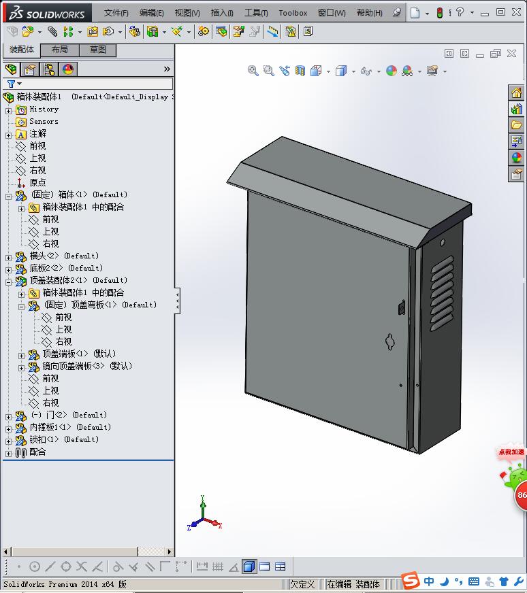Open the Custom Properties task pane icon
The image size is (527, 593).
pyautogui.click(x=516, y=174)
